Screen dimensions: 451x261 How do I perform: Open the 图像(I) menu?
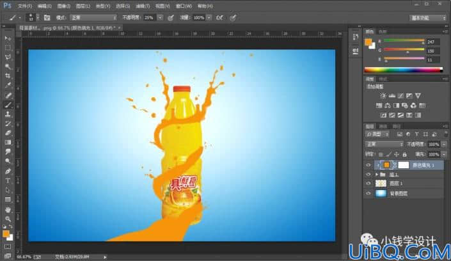pyautogui.click(x=63, y=6)
